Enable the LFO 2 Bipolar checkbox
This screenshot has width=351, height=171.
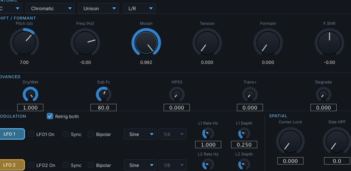click(x=91, y=165)
